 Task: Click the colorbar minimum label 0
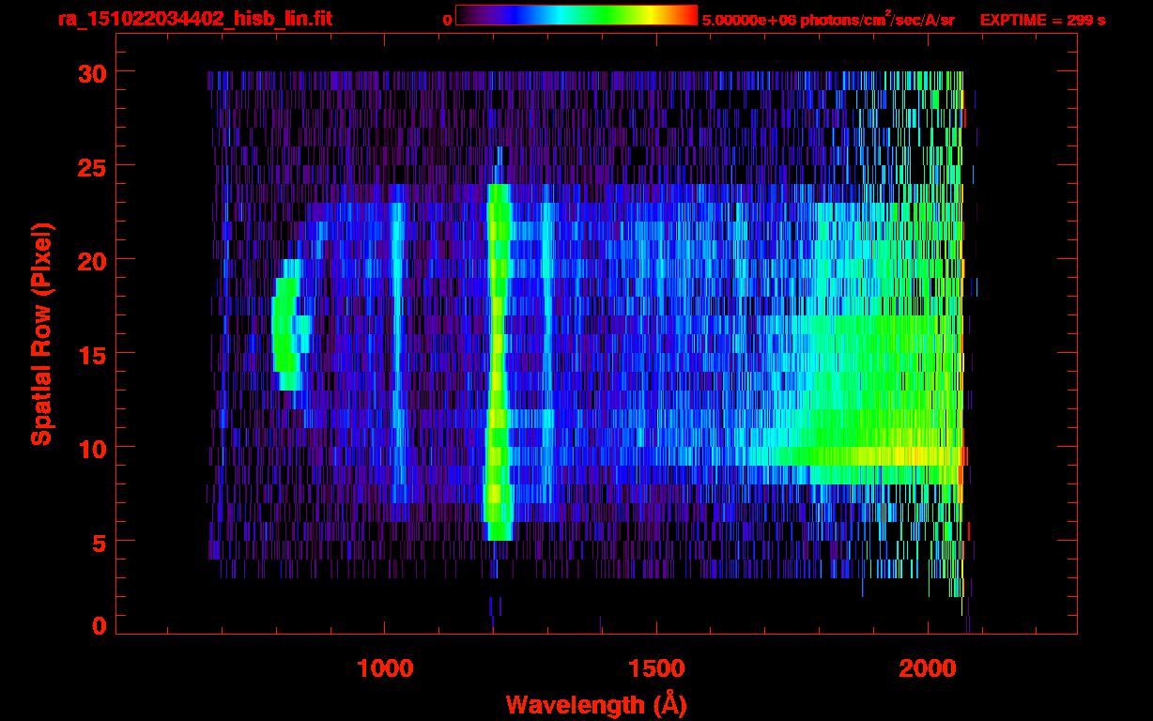448,20
